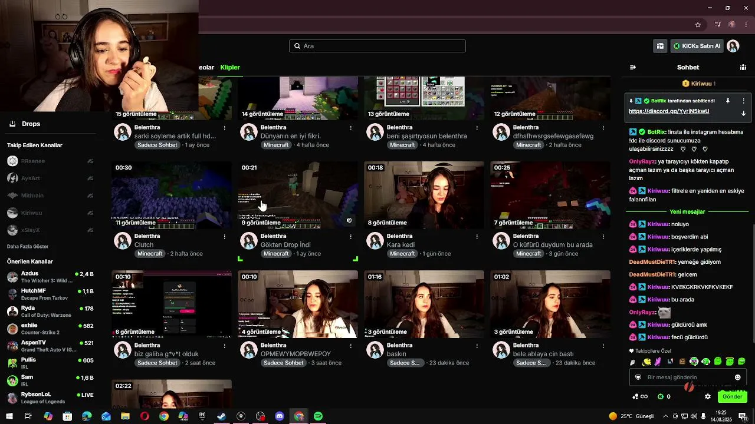Click the Sadece Sohbet tag under "OPMEWYMOPBWEPOY"
Screen dimensions: 755x424
point(284,363)
